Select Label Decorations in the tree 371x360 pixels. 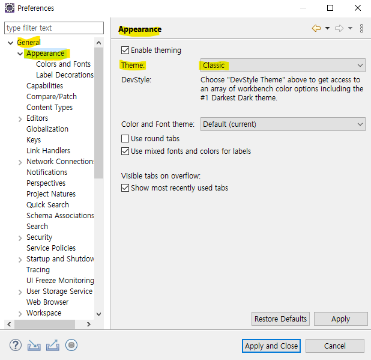pyautogui.click(x=65, y=75)
